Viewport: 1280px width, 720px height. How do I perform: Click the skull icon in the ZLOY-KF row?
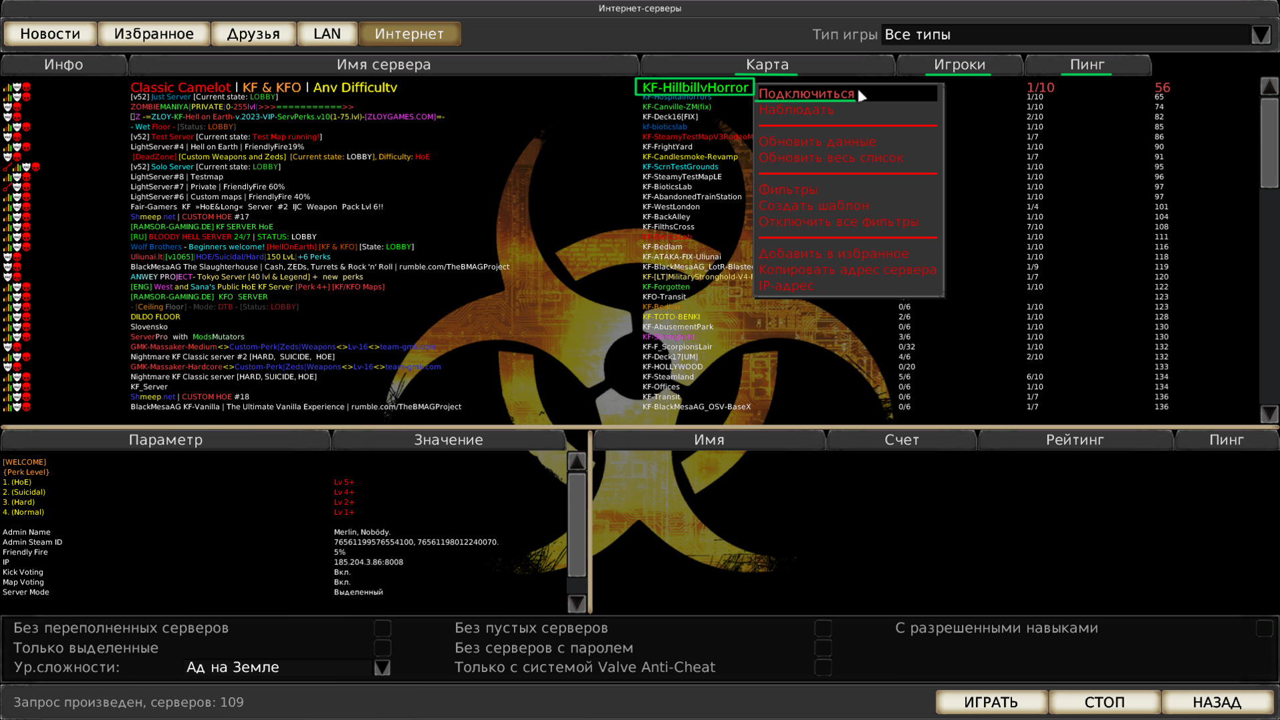coord(17,117)
